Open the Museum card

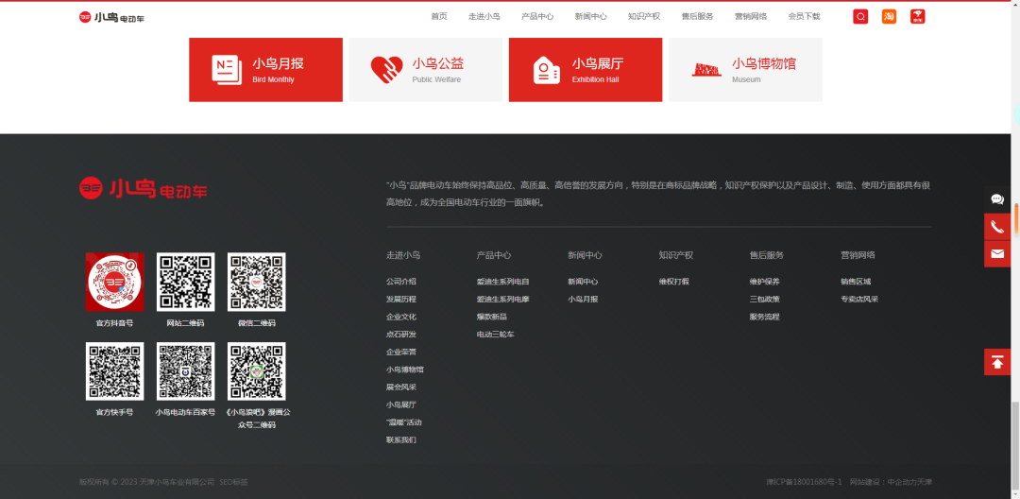click(x=745, y=70)
